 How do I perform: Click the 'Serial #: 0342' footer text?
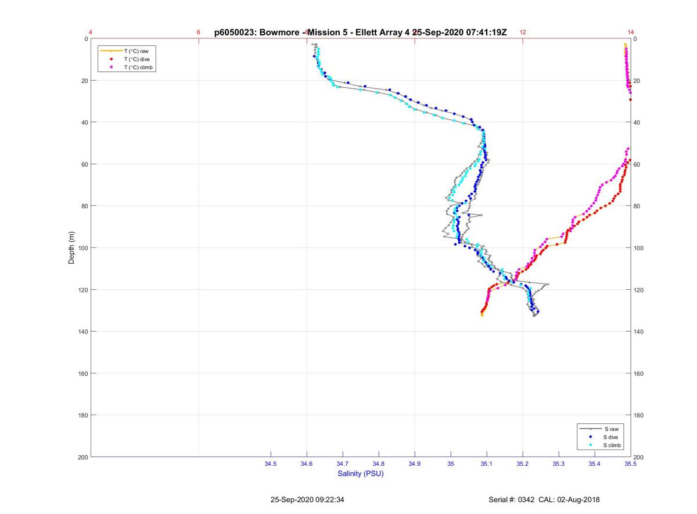511,499
